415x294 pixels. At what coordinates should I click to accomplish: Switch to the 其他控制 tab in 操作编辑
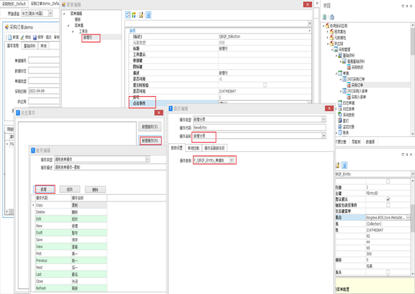coord(193,148)
